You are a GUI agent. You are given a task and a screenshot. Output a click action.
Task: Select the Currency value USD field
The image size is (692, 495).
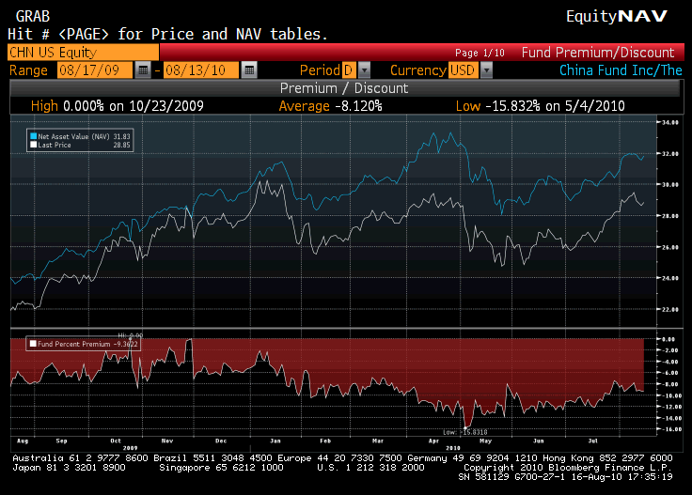464,70
